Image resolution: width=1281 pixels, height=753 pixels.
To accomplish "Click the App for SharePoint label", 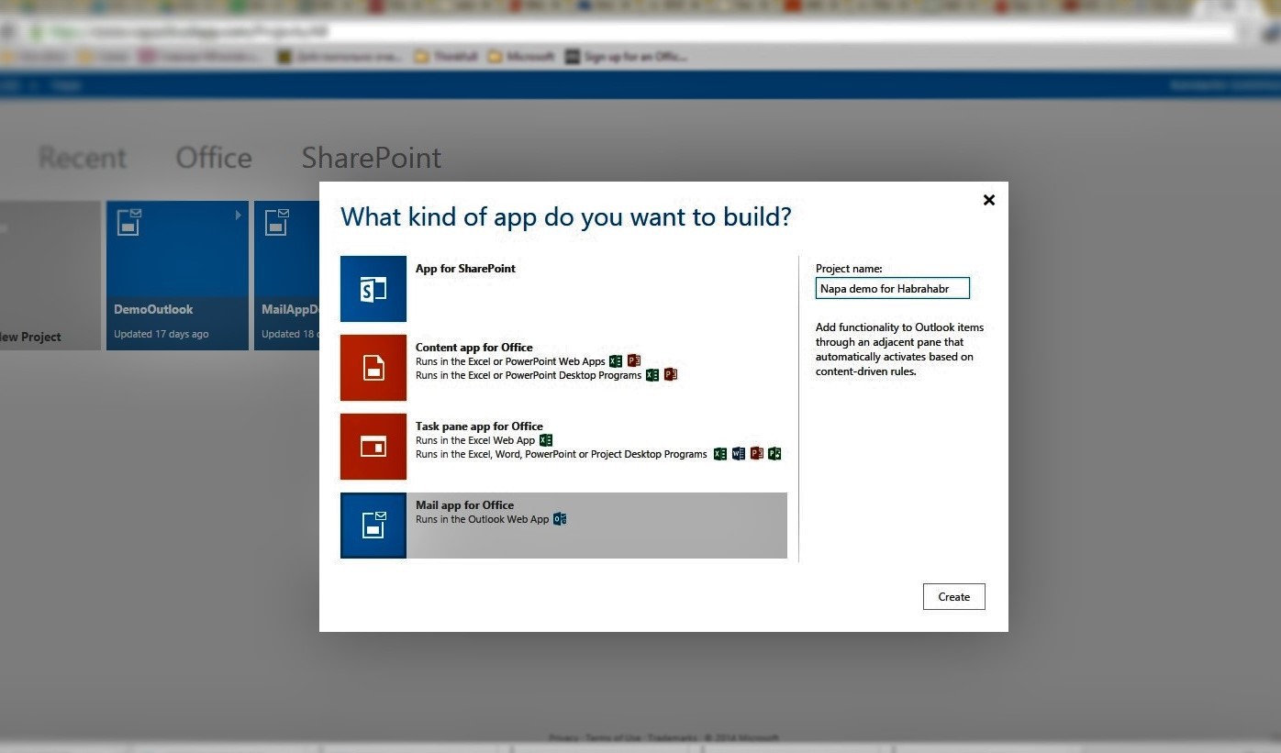I will (x=465, y=269).
